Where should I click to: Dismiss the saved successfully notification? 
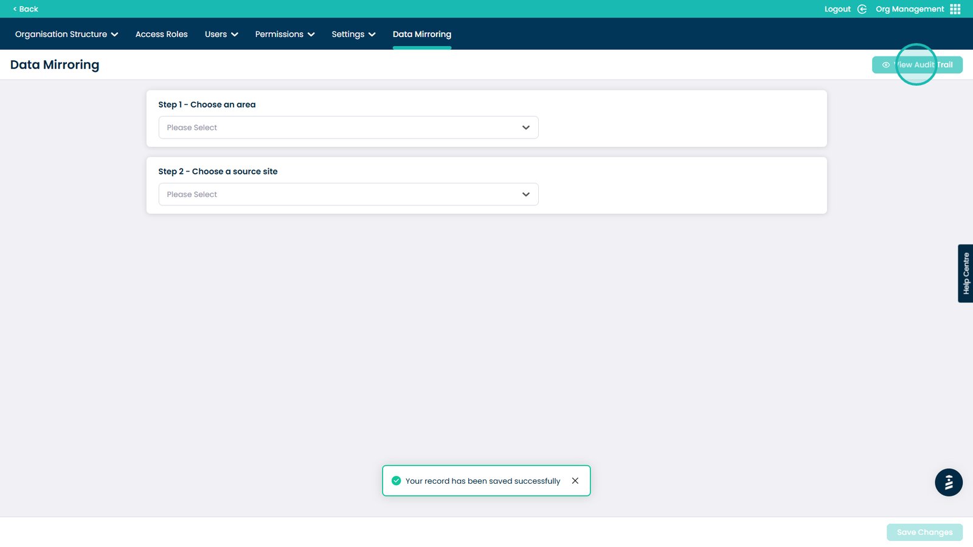click(x=575, y=481)
